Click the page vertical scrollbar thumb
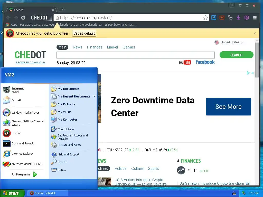 click(x=257, y=60)
